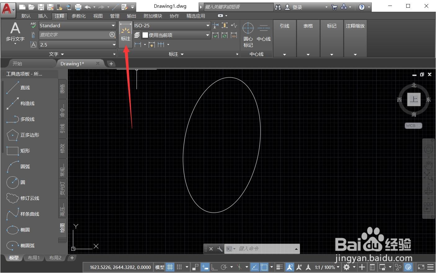The image size is (436, 273).
Task: Click the command line wrench customize icon
Action: tap(220, 249)
